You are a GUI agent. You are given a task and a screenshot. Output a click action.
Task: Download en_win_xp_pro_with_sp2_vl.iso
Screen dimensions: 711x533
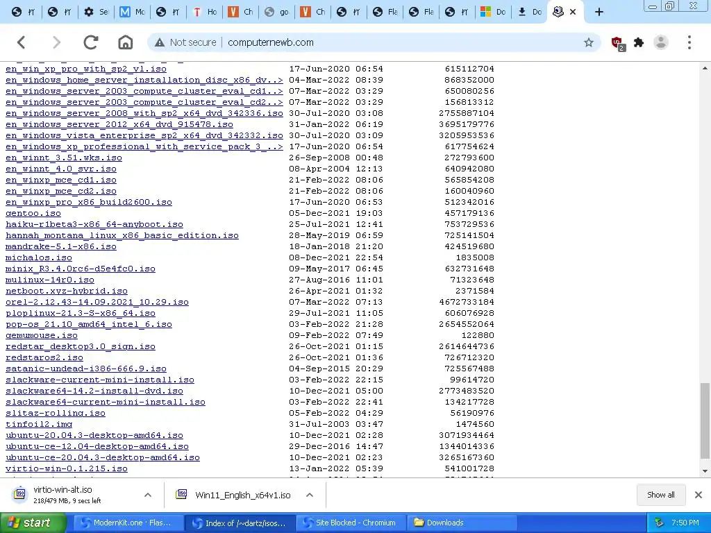(85, 69)
